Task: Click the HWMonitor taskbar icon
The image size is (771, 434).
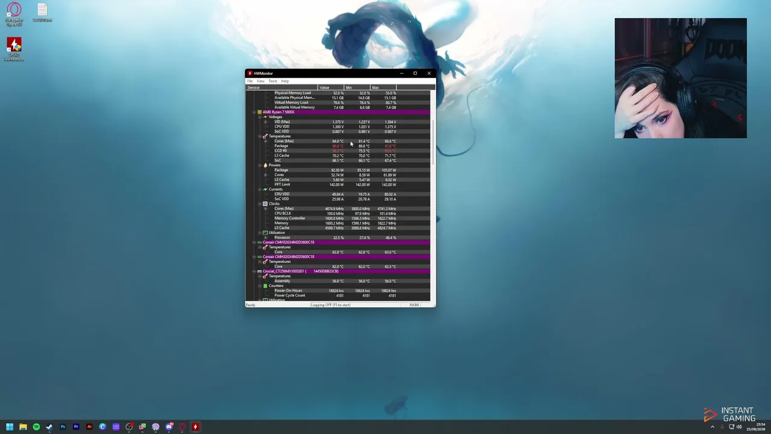Action: click(x=195, y=427)
